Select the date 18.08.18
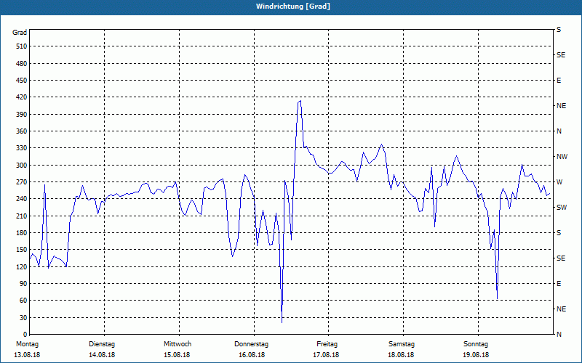The height and width of the screenshot is (363, 582). coord(401,355)
